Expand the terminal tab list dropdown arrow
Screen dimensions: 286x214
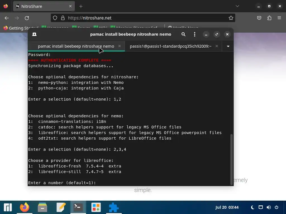(x=228, y=46)
